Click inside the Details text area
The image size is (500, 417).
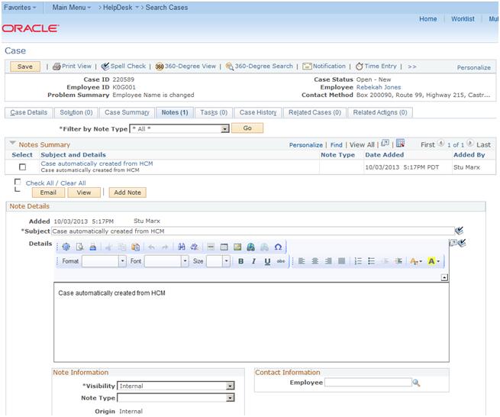click(x=251, y=322)
